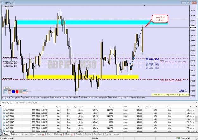
Task: Select the GBPJPY,M30 chart tab
Action: (7, 103)
